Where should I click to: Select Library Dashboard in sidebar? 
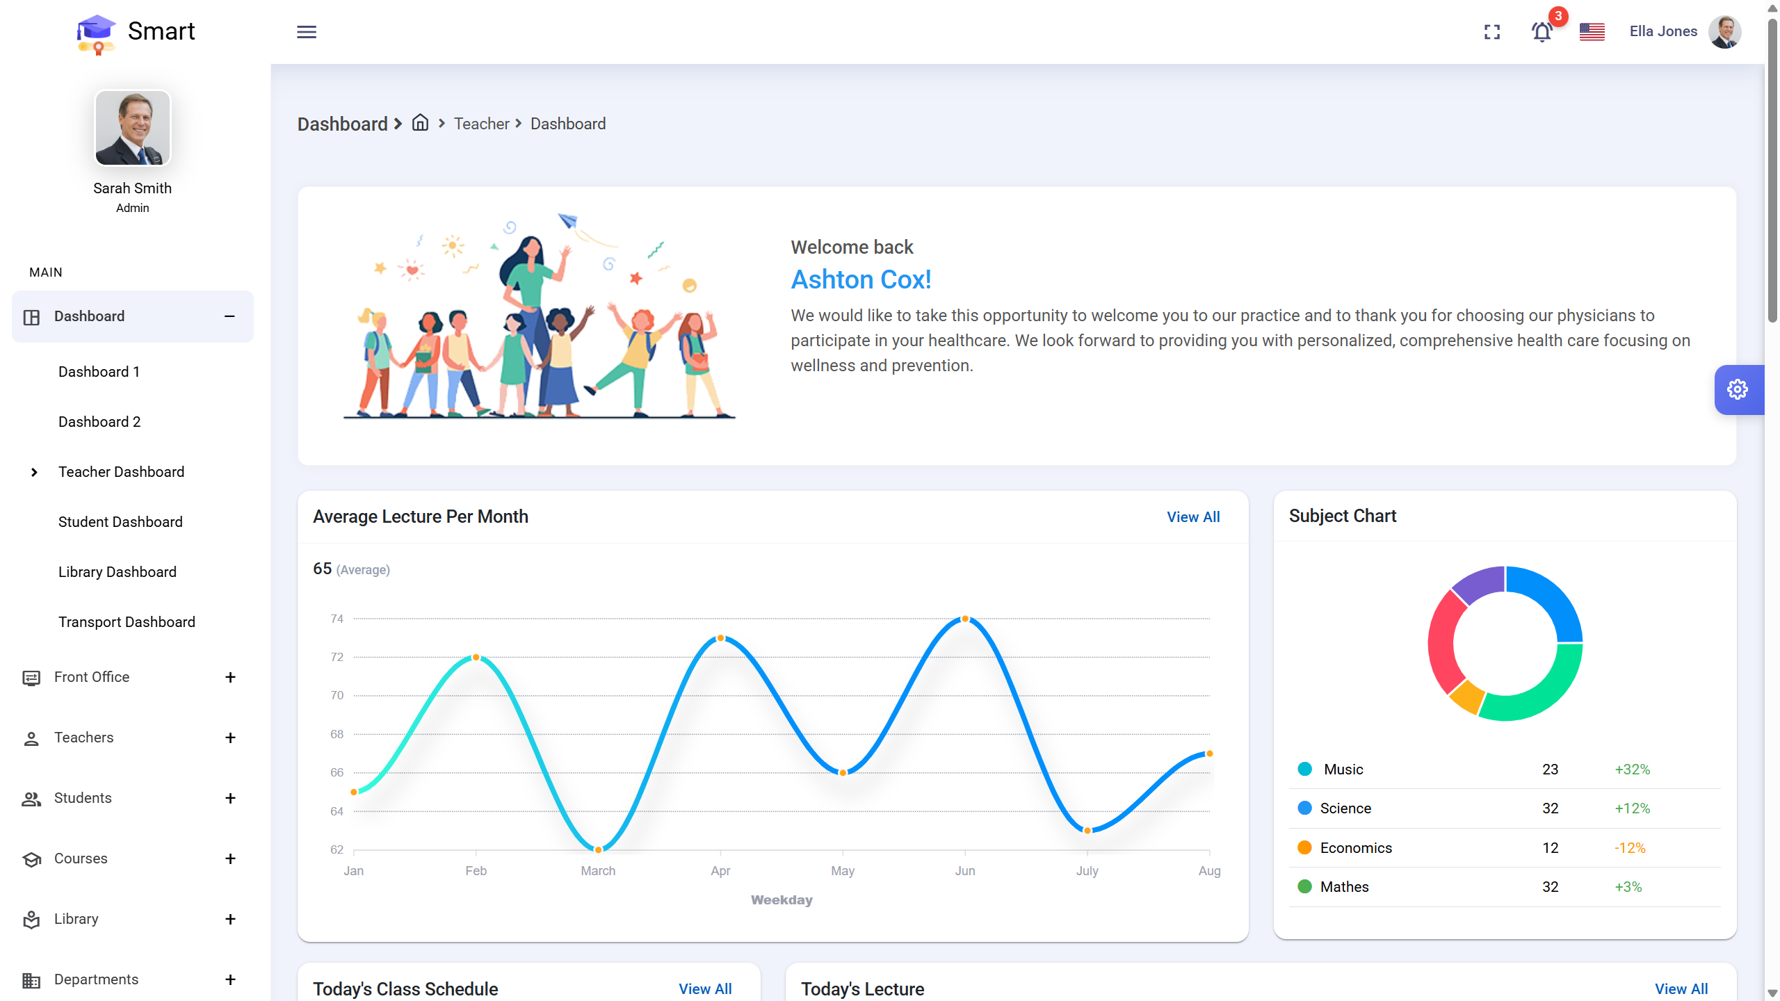point(118,572)
